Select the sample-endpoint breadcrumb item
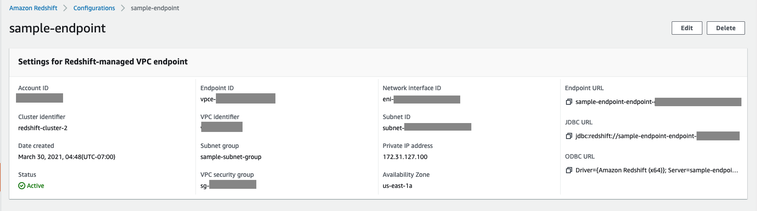Viewport: 757px width, 211px height. [x=155, y=8]
